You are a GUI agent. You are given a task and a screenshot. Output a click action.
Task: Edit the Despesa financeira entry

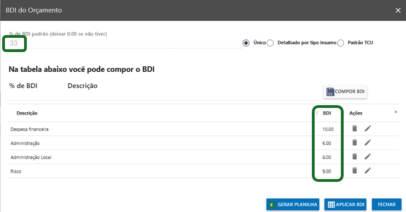coord(368,129)
